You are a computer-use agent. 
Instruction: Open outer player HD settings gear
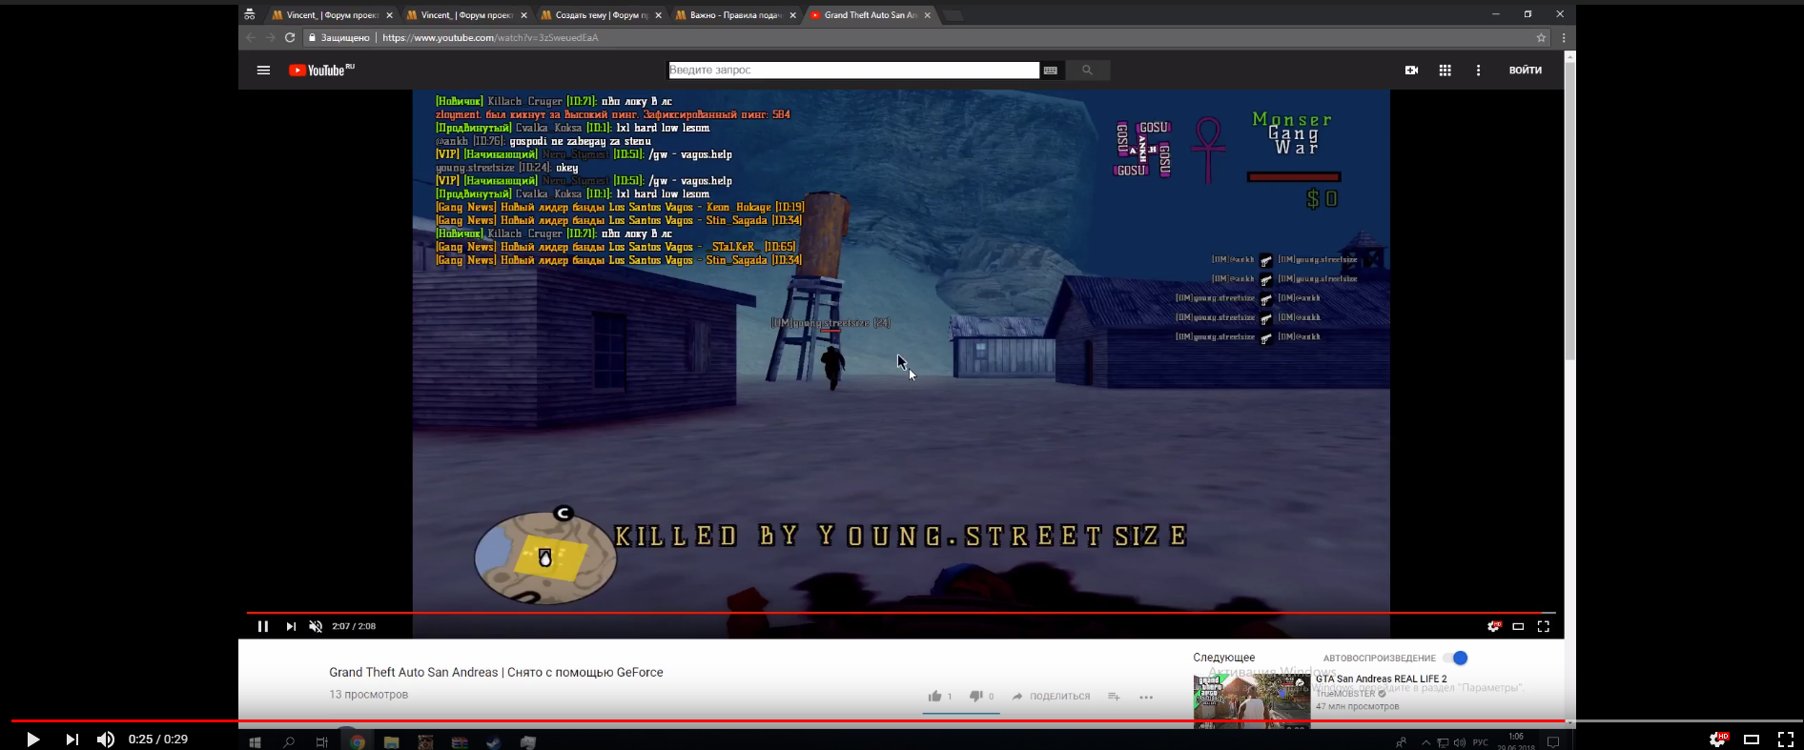[1718, 740]
